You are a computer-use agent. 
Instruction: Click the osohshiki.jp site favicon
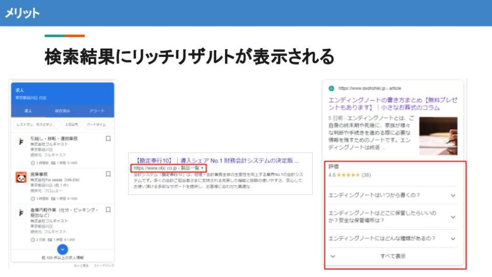coord(332,88)
